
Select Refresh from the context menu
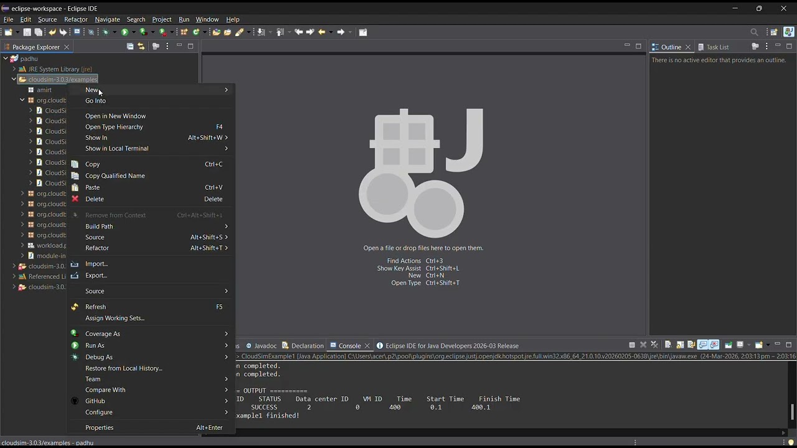[95, 307]
